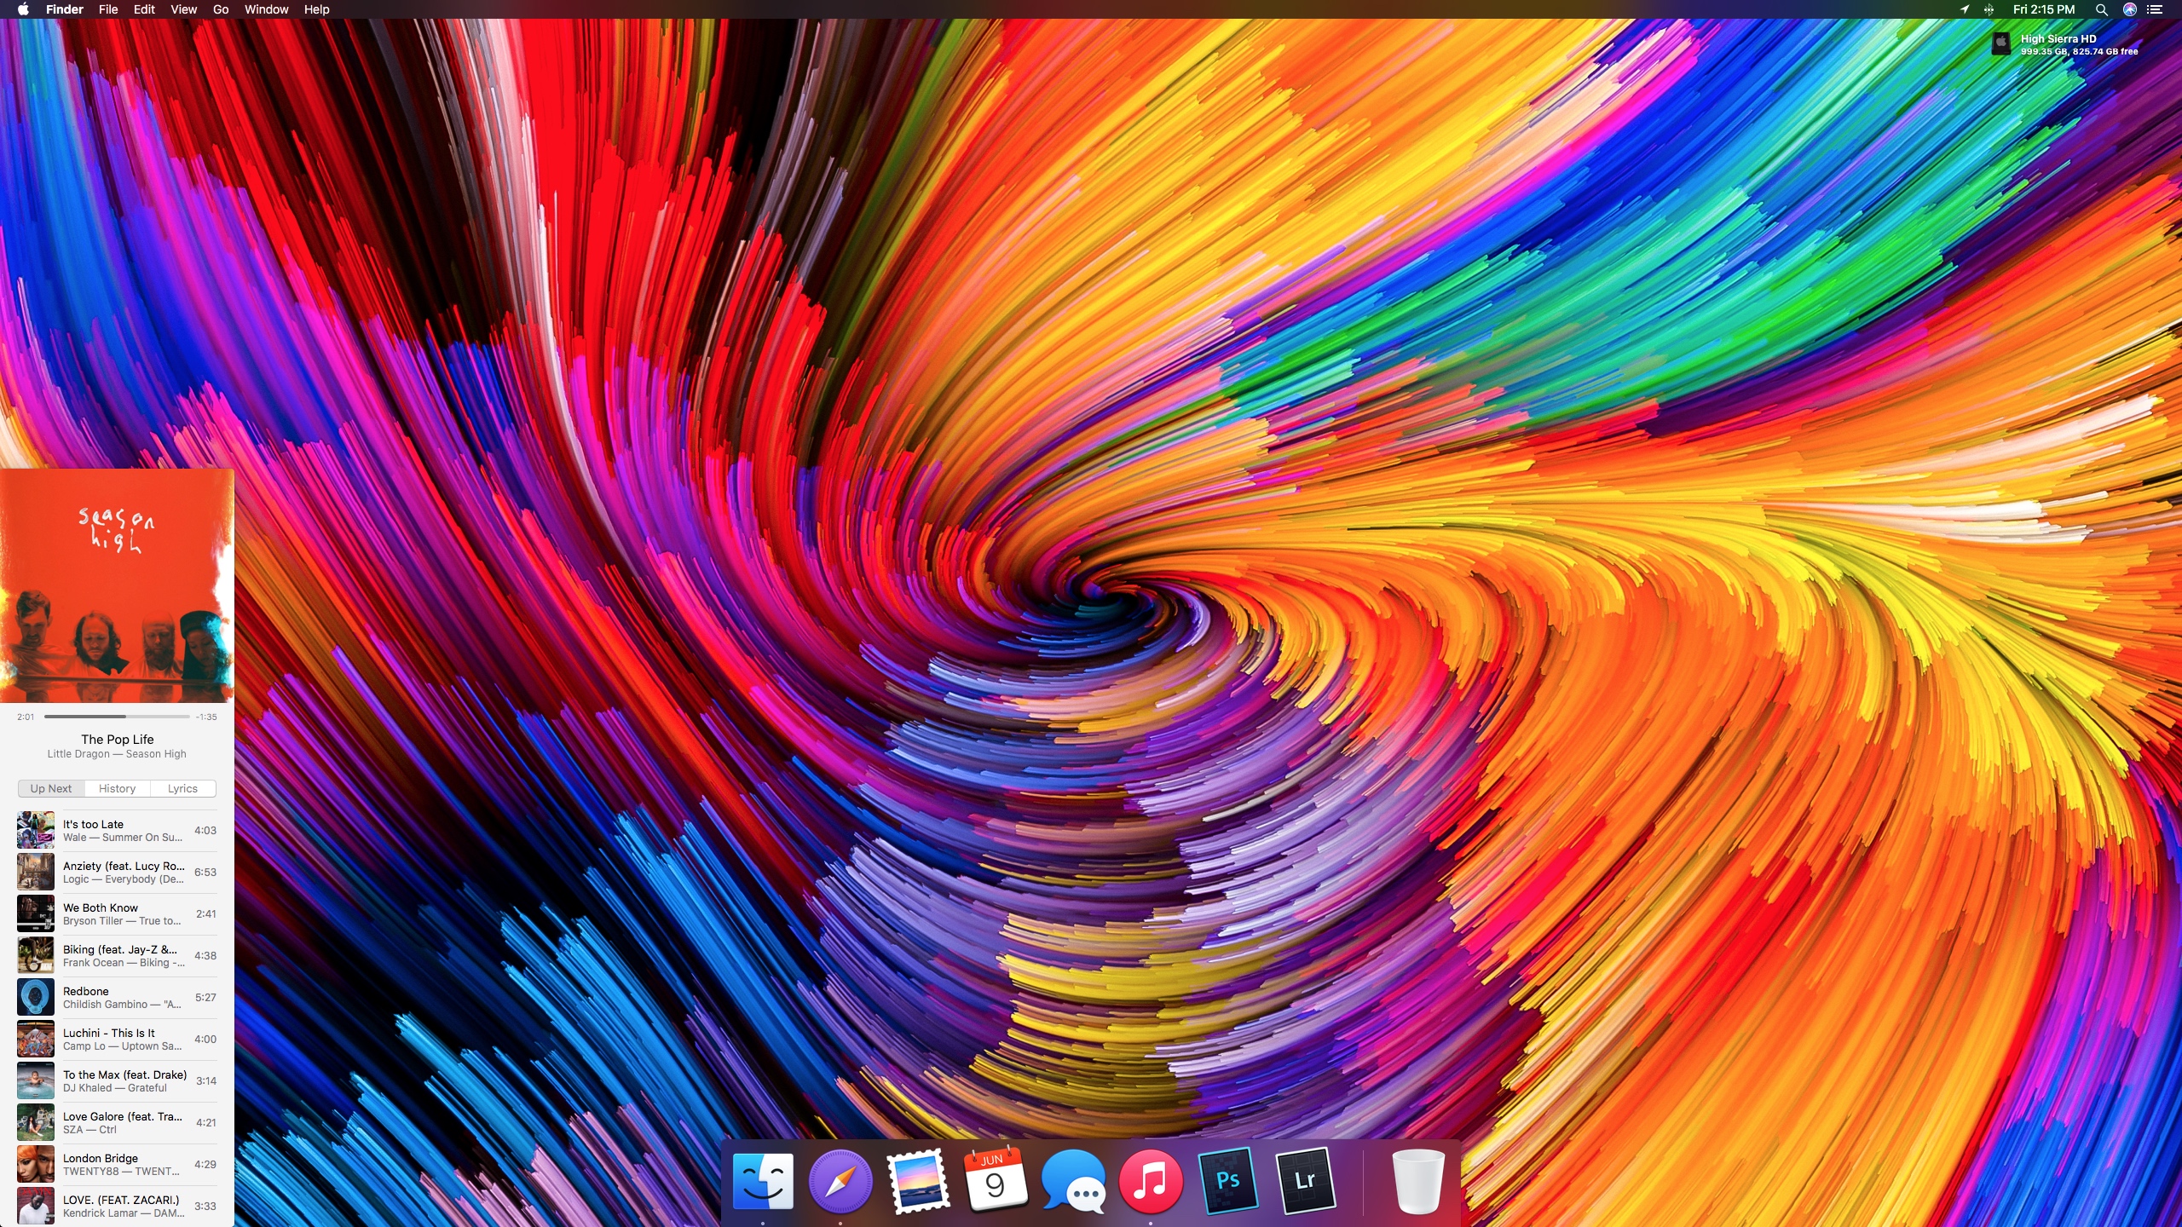The image size is (2182, 1227).
Task: Switch to the Lyrics tab
Action: (x=182, y=788)
